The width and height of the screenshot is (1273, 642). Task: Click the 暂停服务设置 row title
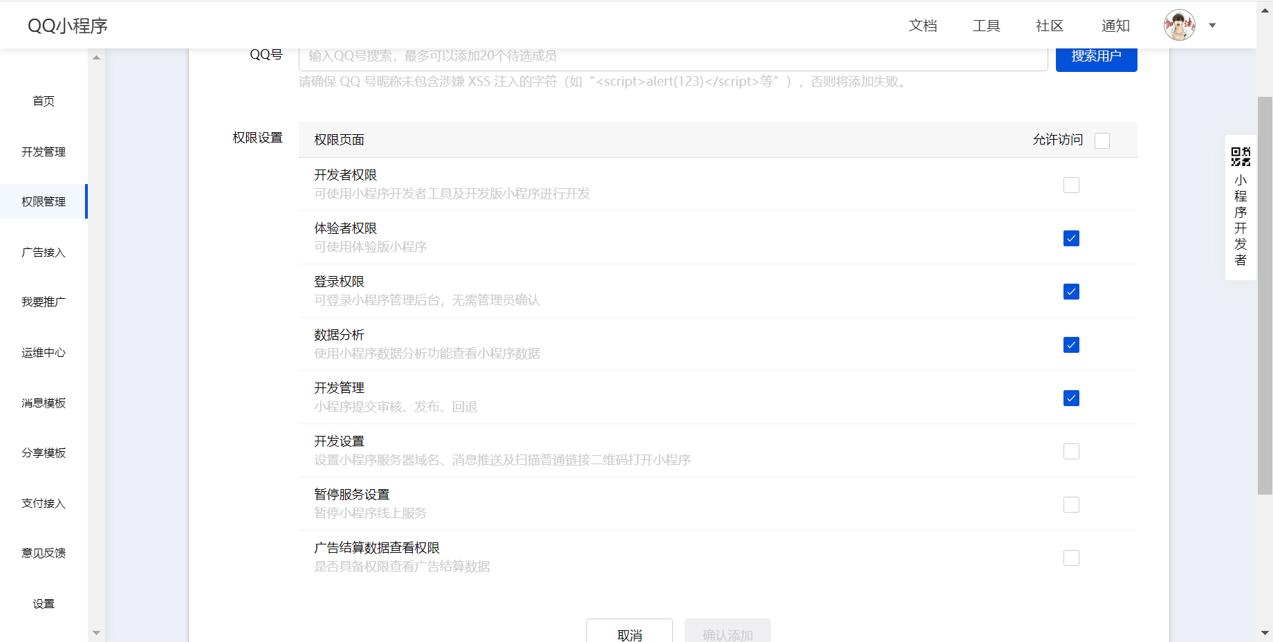352,495
